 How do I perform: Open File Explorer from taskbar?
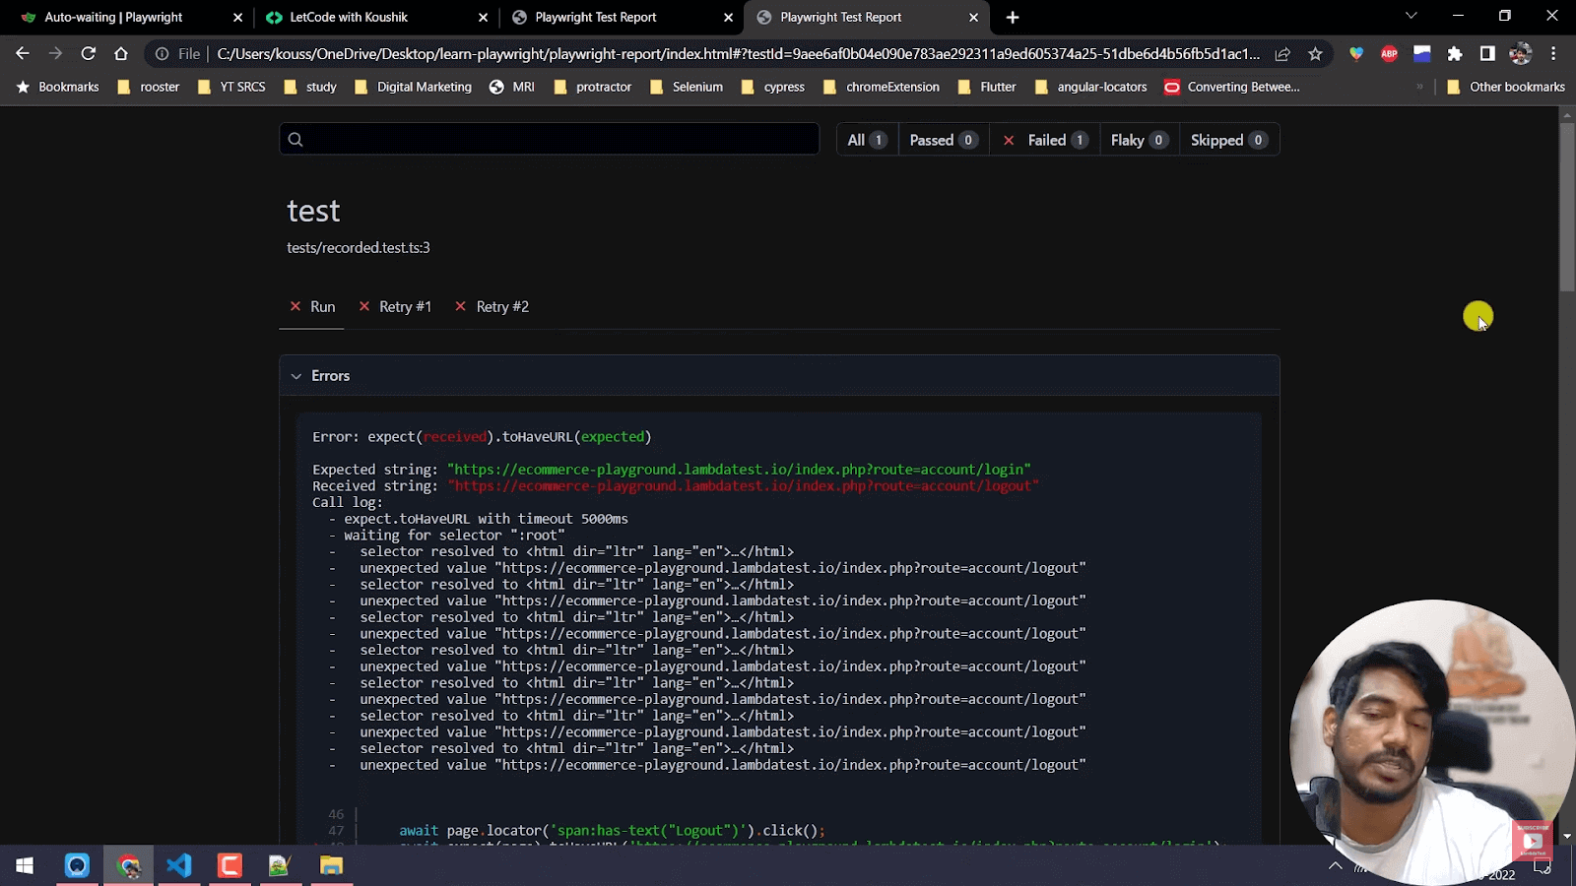tap(331, 865)
